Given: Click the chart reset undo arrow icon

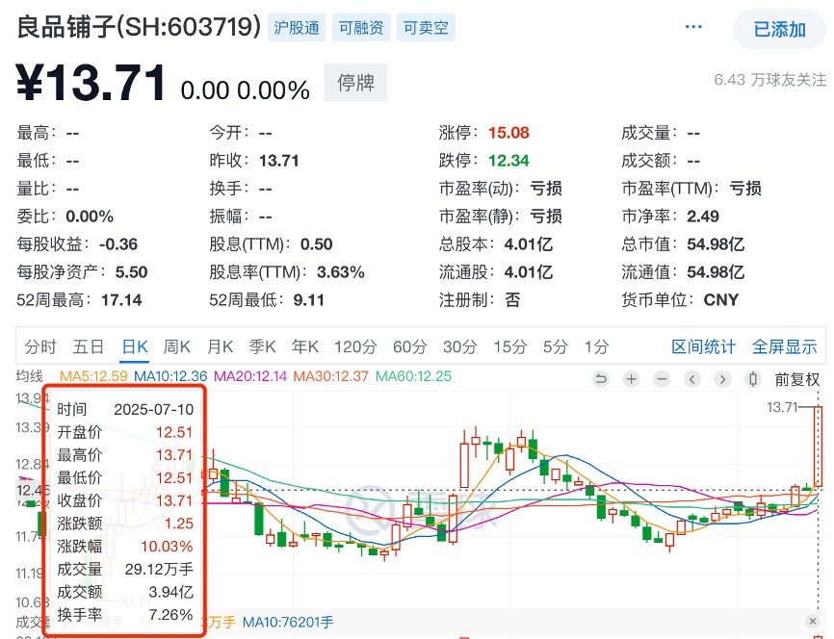Looking at the screenshot, I should [601, 379].
